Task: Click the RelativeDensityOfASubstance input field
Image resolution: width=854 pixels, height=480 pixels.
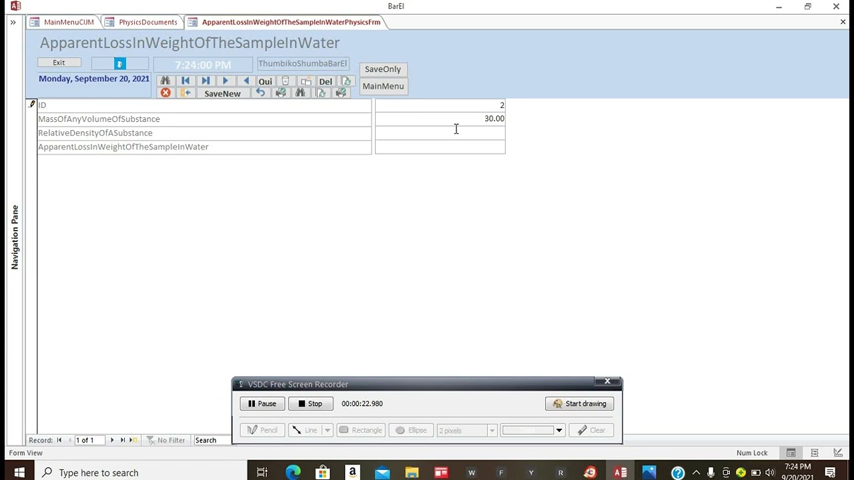Action: (x=440, y=133)
